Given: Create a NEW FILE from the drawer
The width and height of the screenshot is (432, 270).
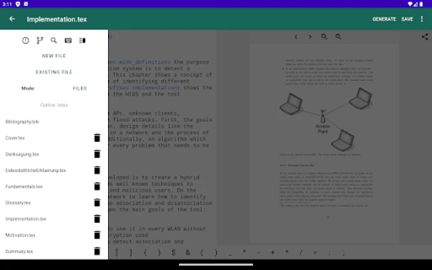Looking at the screenshot, I should [x=54, y=56].
